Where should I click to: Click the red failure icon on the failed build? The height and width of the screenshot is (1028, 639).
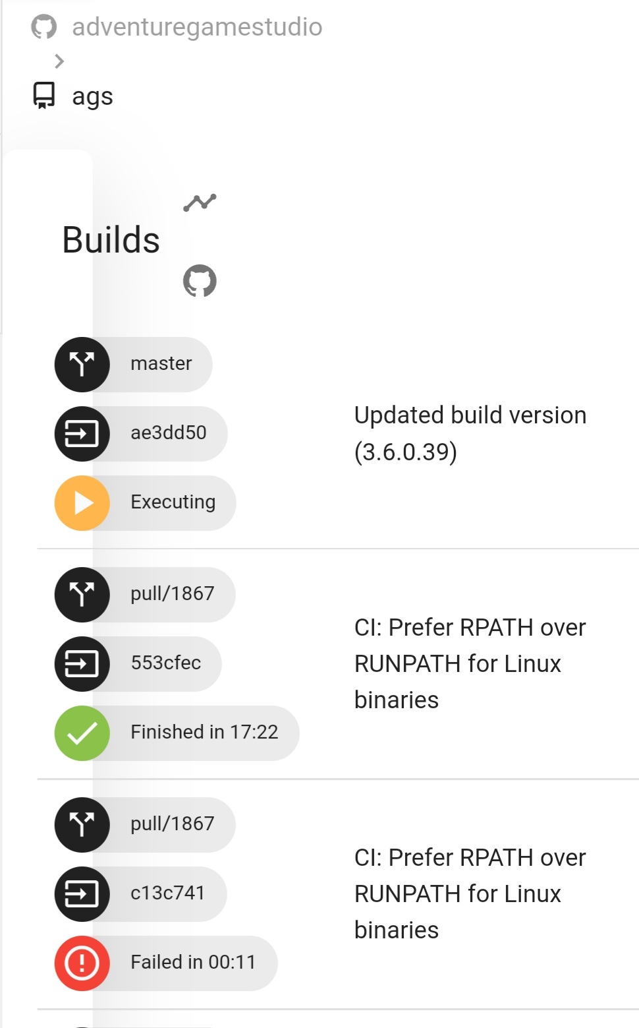tap(82, 962)
